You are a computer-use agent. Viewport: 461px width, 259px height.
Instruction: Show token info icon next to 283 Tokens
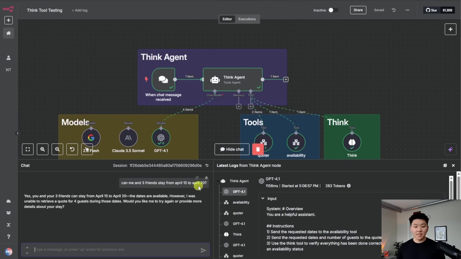point(349,186)
